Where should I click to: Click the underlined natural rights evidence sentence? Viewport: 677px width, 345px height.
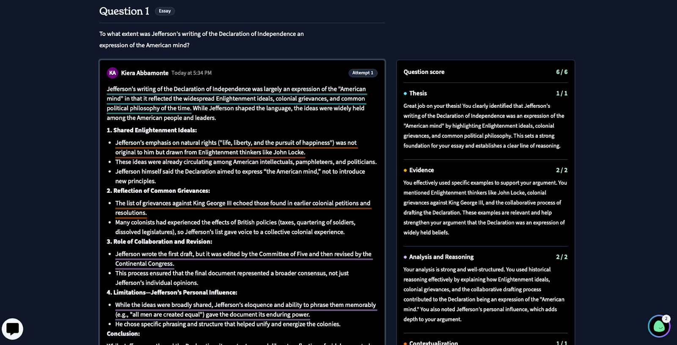236,148
